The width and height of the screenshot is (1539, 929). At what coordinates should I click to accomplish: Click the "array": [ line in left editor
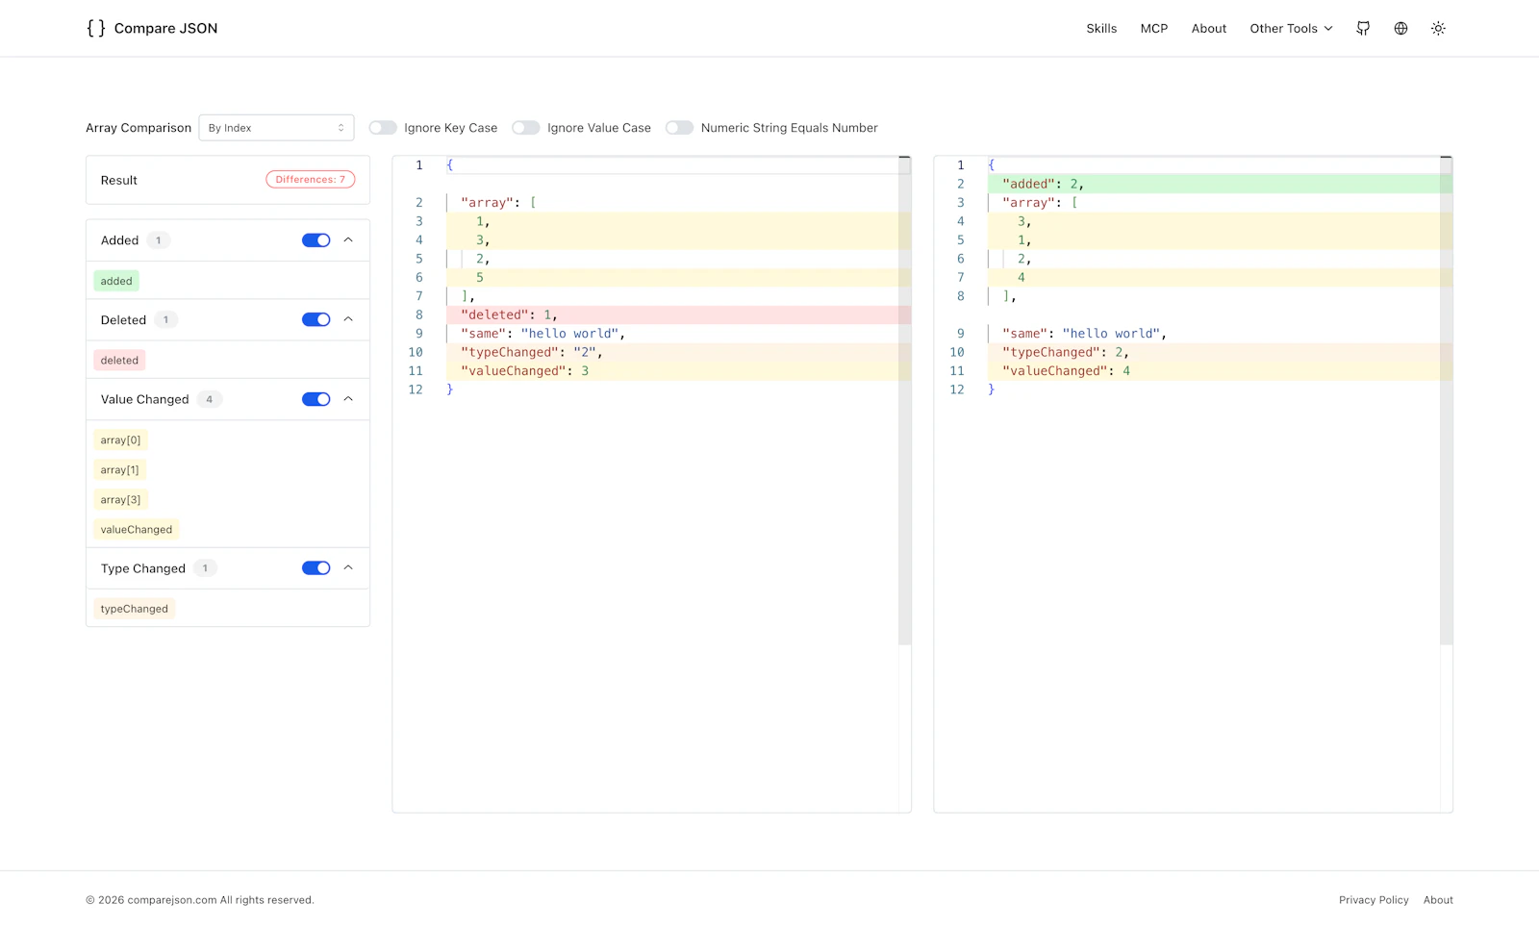click(x=498, y=203)
